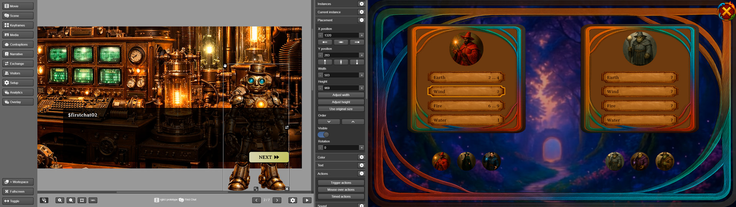Close the game overlay with the X
Screen dimensions: 736x207
pos(726,11)
